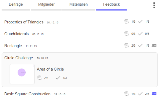This screenshot has width=161, height=101.
Task: Click worksheet icon in Properties of Triangles row
Action: (x=126, y=22)
